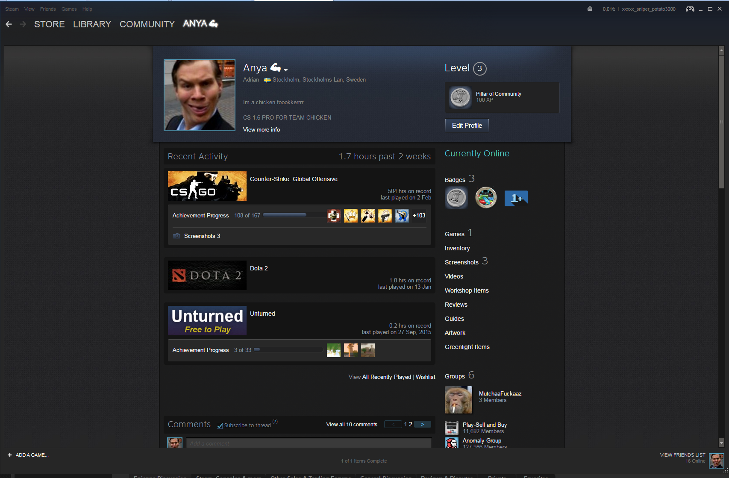Viewport: 729px width, 478px height.
Task: Go back with the left arrow
Action: [9, 24]
